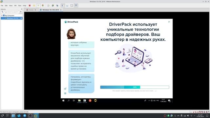Switch the guest input language РУС
Screen dimensions: 210x118
(157, 101)
